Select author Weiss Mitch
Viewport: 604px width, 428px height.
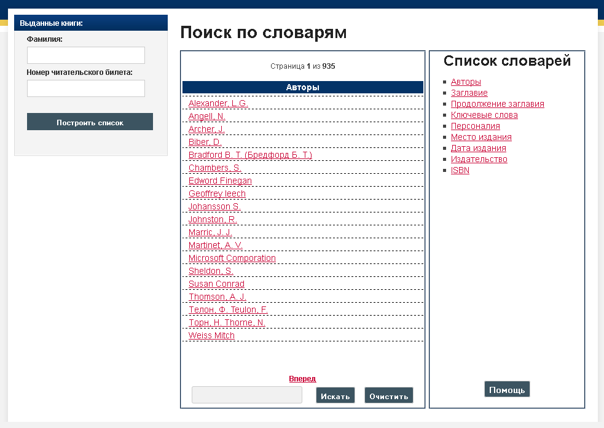point(211,335)
